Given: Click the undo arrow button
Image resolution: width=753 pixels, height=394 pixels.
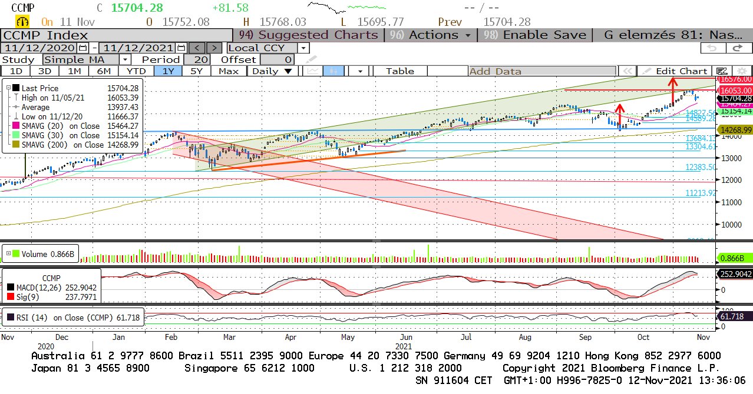Looking at the screenshot, I should (x=713, y=48).
